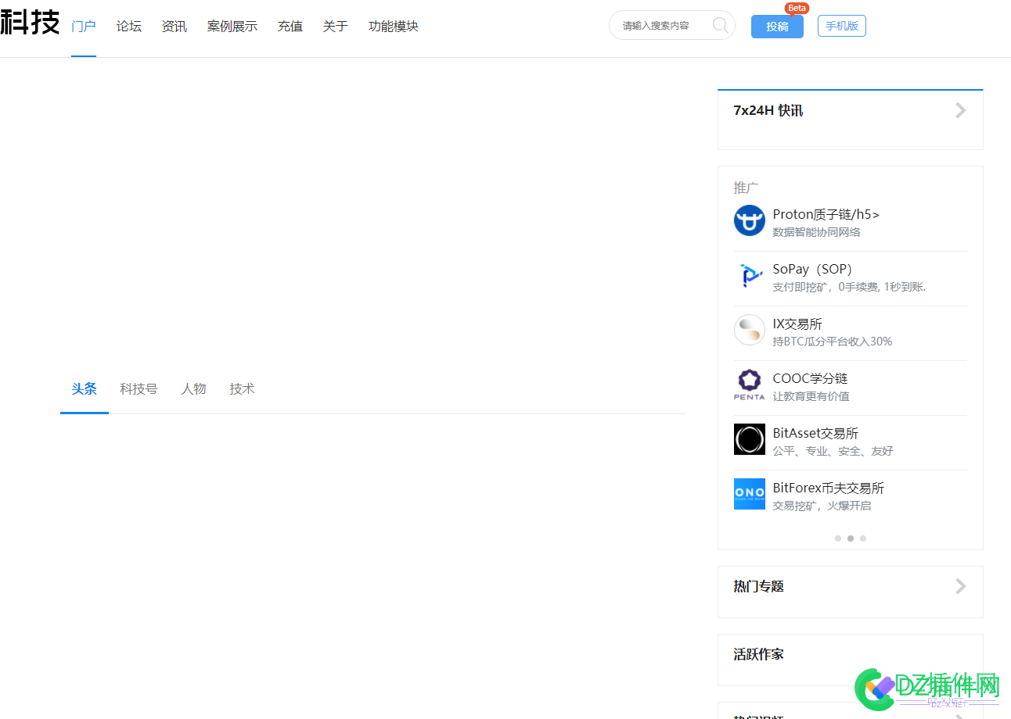Open the SoPay (SOP) link

[812, 269]
